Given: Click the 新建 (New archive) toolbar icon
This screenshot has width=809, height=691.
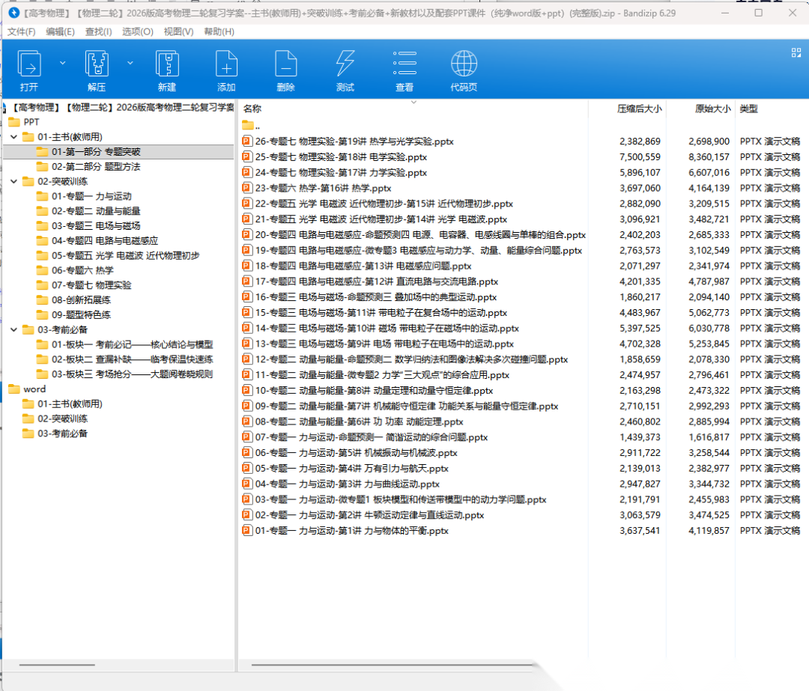Looking at the screenshot, I should [x=166, y=64].
